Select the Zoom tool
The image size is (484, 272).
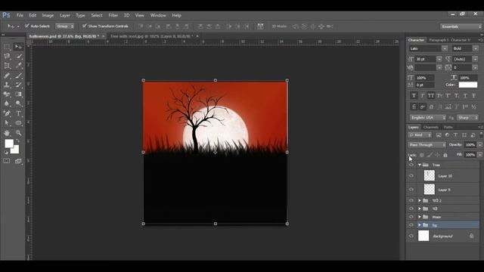(x=18, y=133)
